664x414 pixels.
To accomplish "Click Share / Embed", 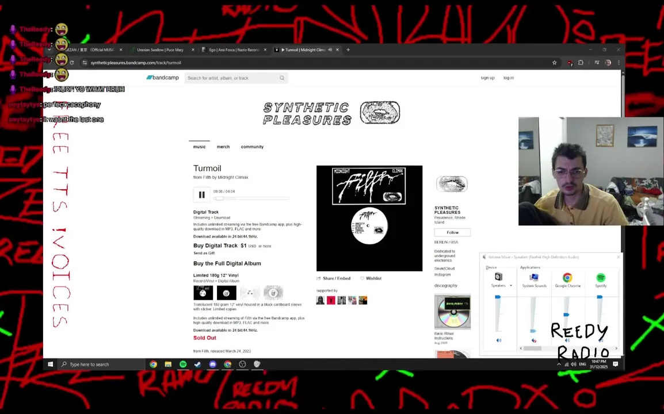I will click(334, 278).
